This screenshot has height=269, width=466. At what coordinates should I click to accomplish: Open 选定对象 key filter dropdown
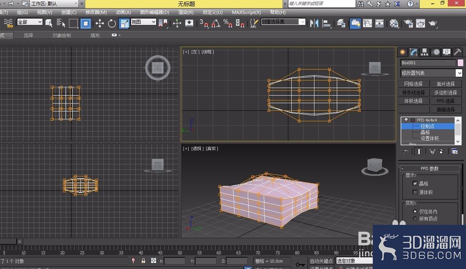(354, 261)
